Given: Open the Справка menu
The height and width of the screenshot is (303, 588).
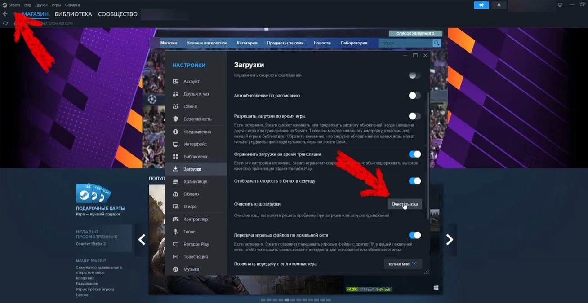Looking at the screenshot, I should tap(72, 5).
